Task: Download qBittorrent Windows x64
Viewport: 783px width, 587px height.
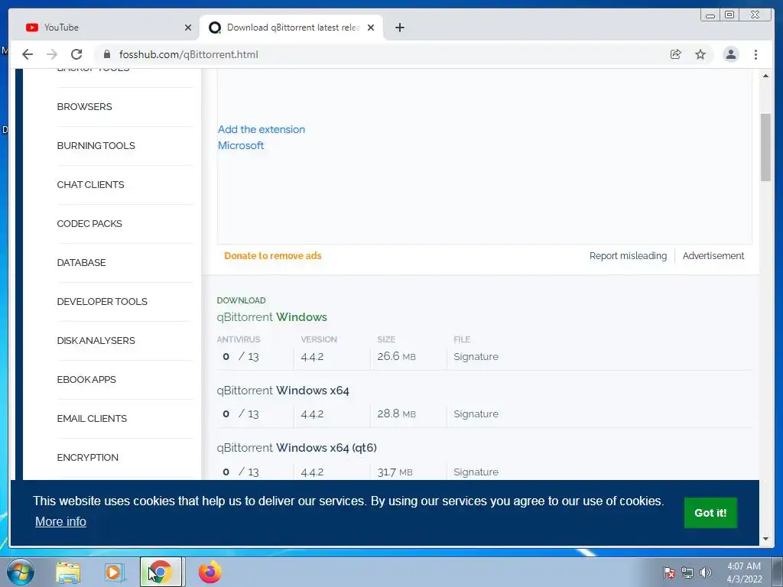Action: (283, 391)
